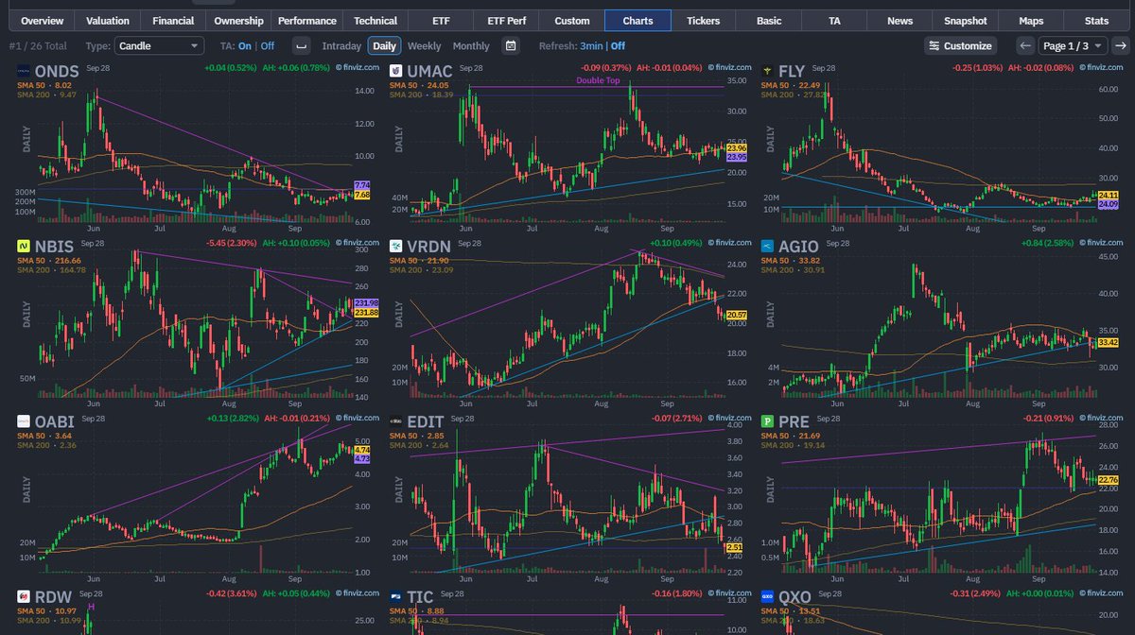The height and width of the screenshot is (635, 1135).
Task: Select the Monthly timeframe
Action: 471,45
